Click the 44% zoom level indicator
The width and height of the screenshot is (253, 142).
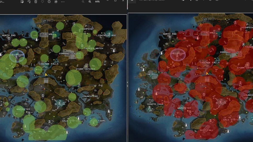[x=97, y=2]
